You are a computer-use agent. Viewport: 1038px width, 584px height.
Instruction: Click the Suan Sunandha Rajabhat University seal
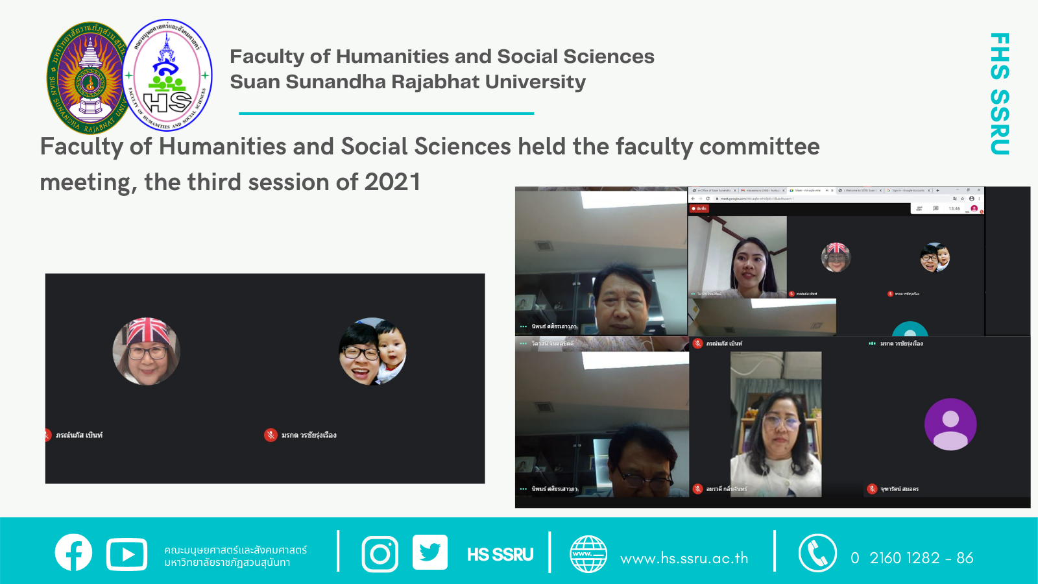pyautogui.click(x=88, y=78)
